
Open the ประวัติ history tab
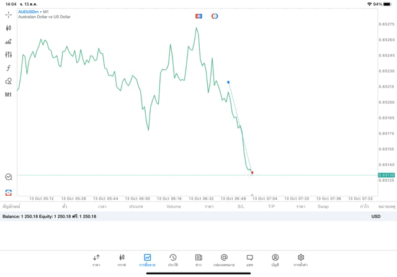[x=173, y=260]
